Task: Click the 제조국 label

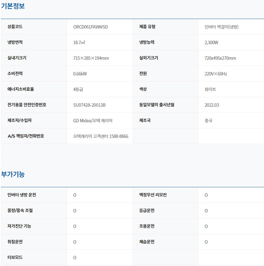Action: [145, 120]
